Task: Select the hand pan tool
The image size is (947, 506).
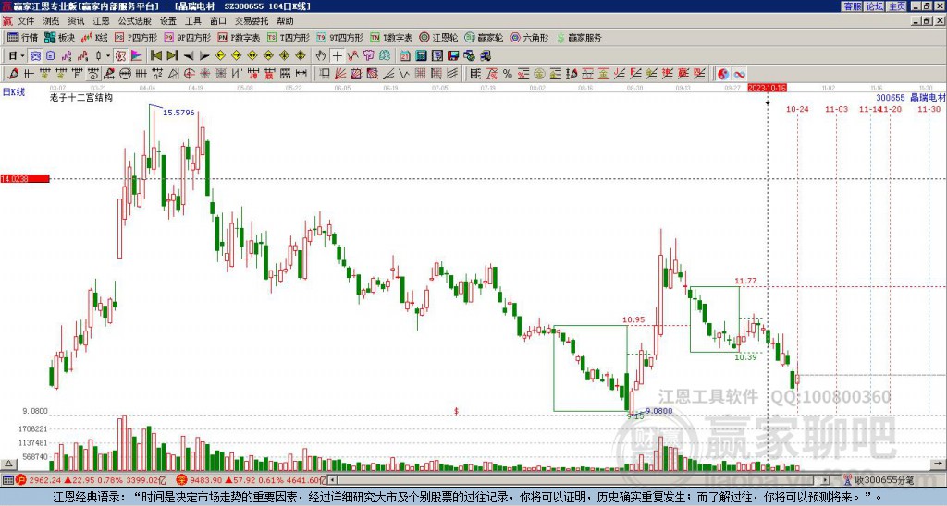Action: [x=321, y=56]
